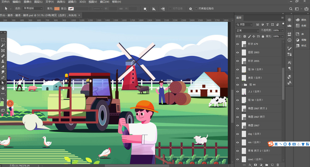The height and width of the screenshot is (167, 310).
Task: Open the Layers panel menu
Action: click(x=282, y=18)
